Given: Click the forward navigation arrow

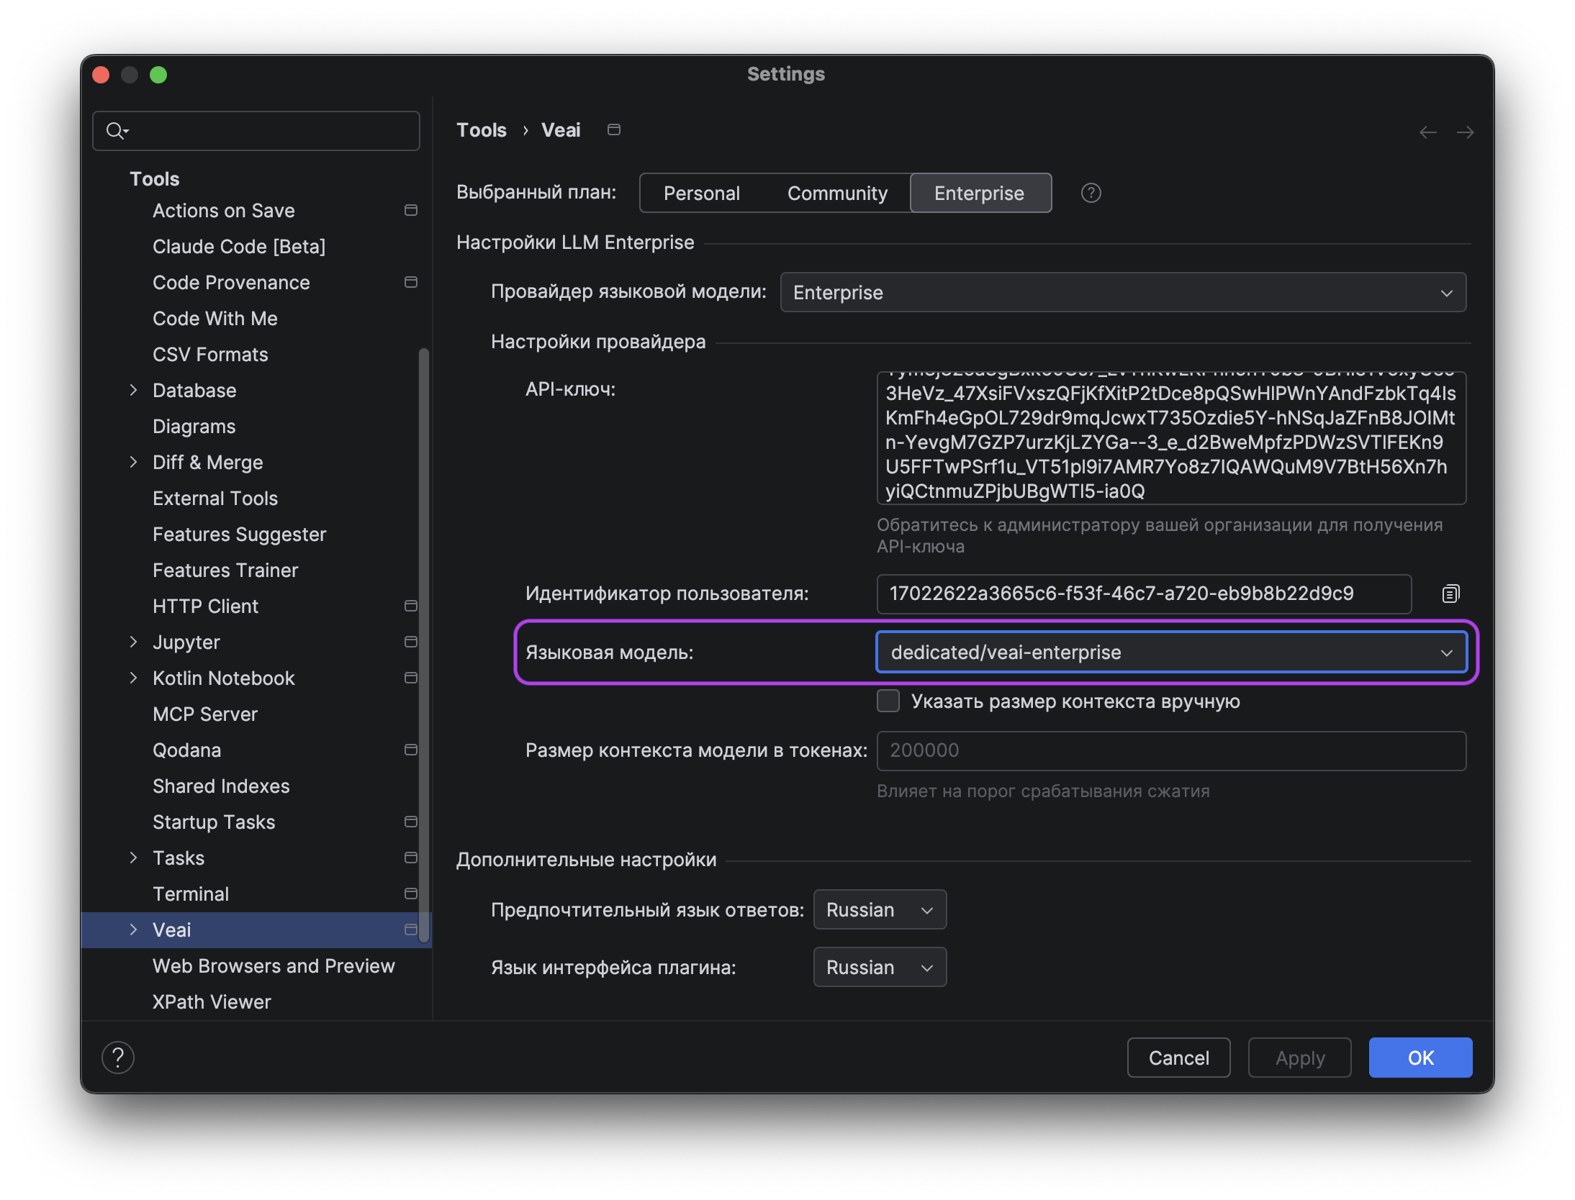Looking at the screenshot, I should tap(1465, 132).
